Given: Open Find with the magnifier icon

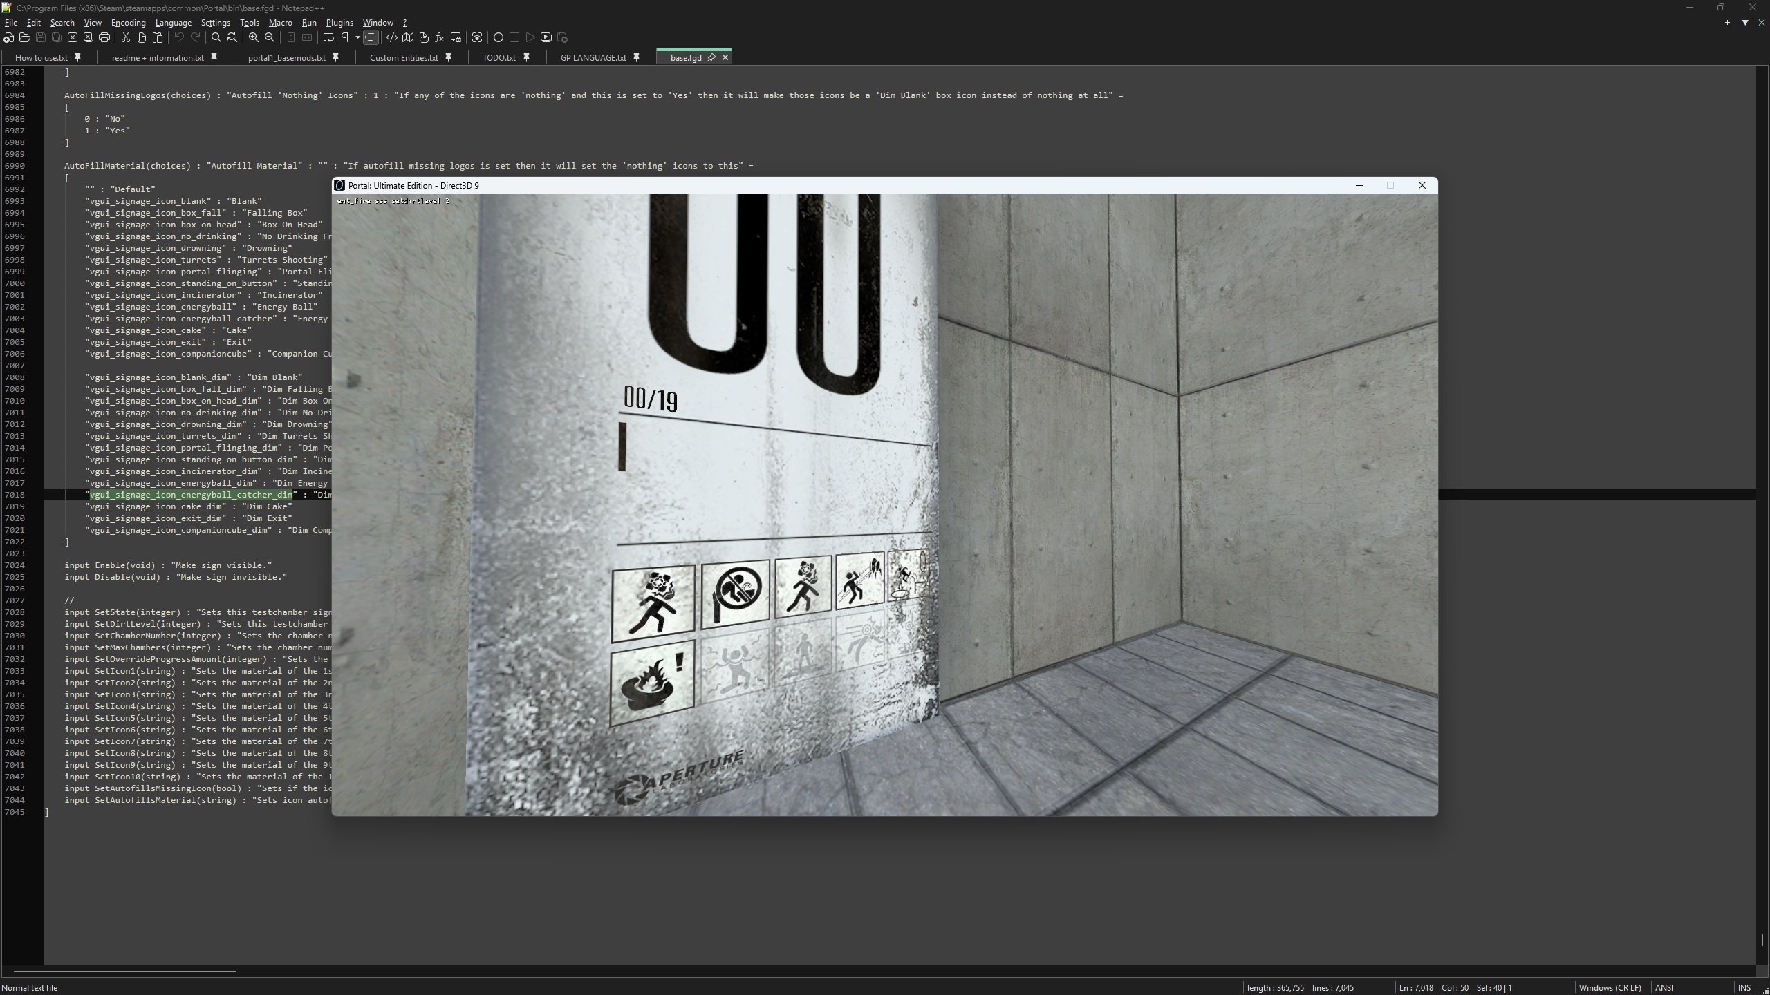Looking at the screenshot, I should tap(216, 37).
